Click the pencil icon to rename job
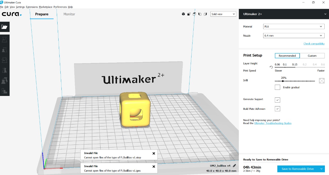This screenshot has width=329, height=175. click(x=234, y=166)
